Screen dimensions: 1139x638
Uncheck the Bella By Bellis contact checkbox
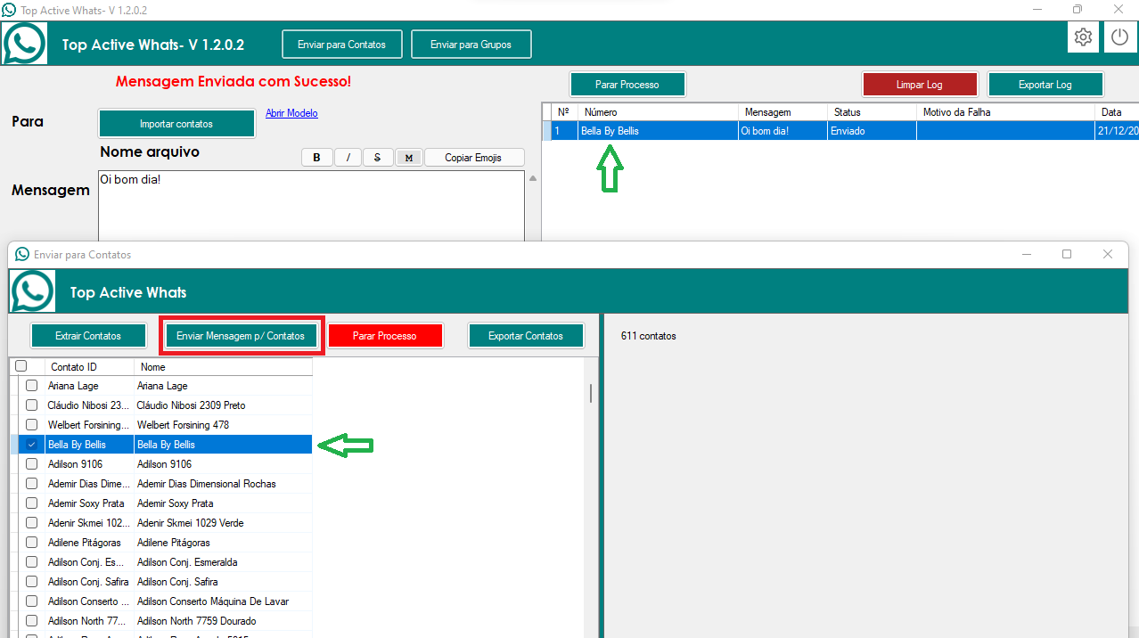31,445
